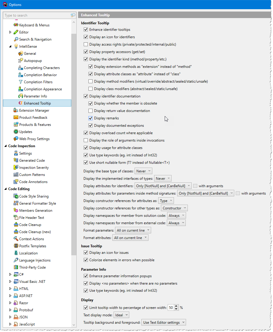Collapse the Code Inspection section

6,146
